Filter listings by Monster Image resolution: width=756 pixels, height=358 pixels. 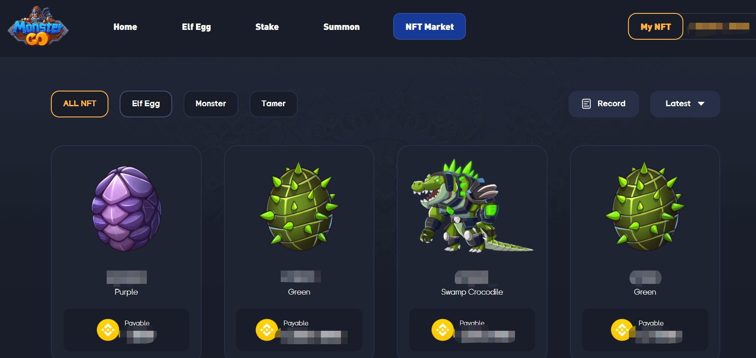pos(211,104)
